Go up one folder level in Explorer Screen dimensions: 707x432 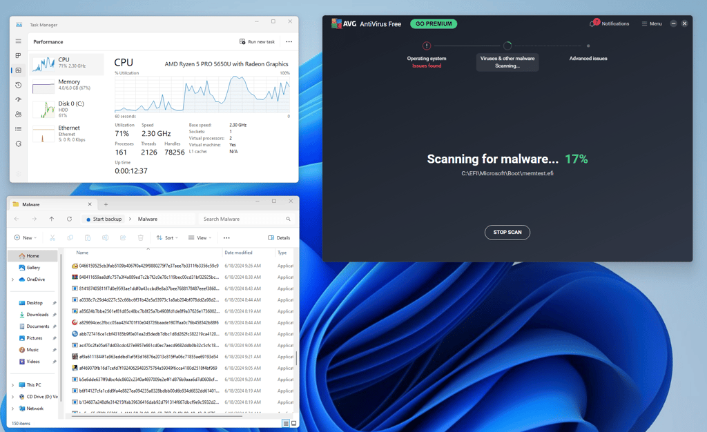(x=52, y=219)
